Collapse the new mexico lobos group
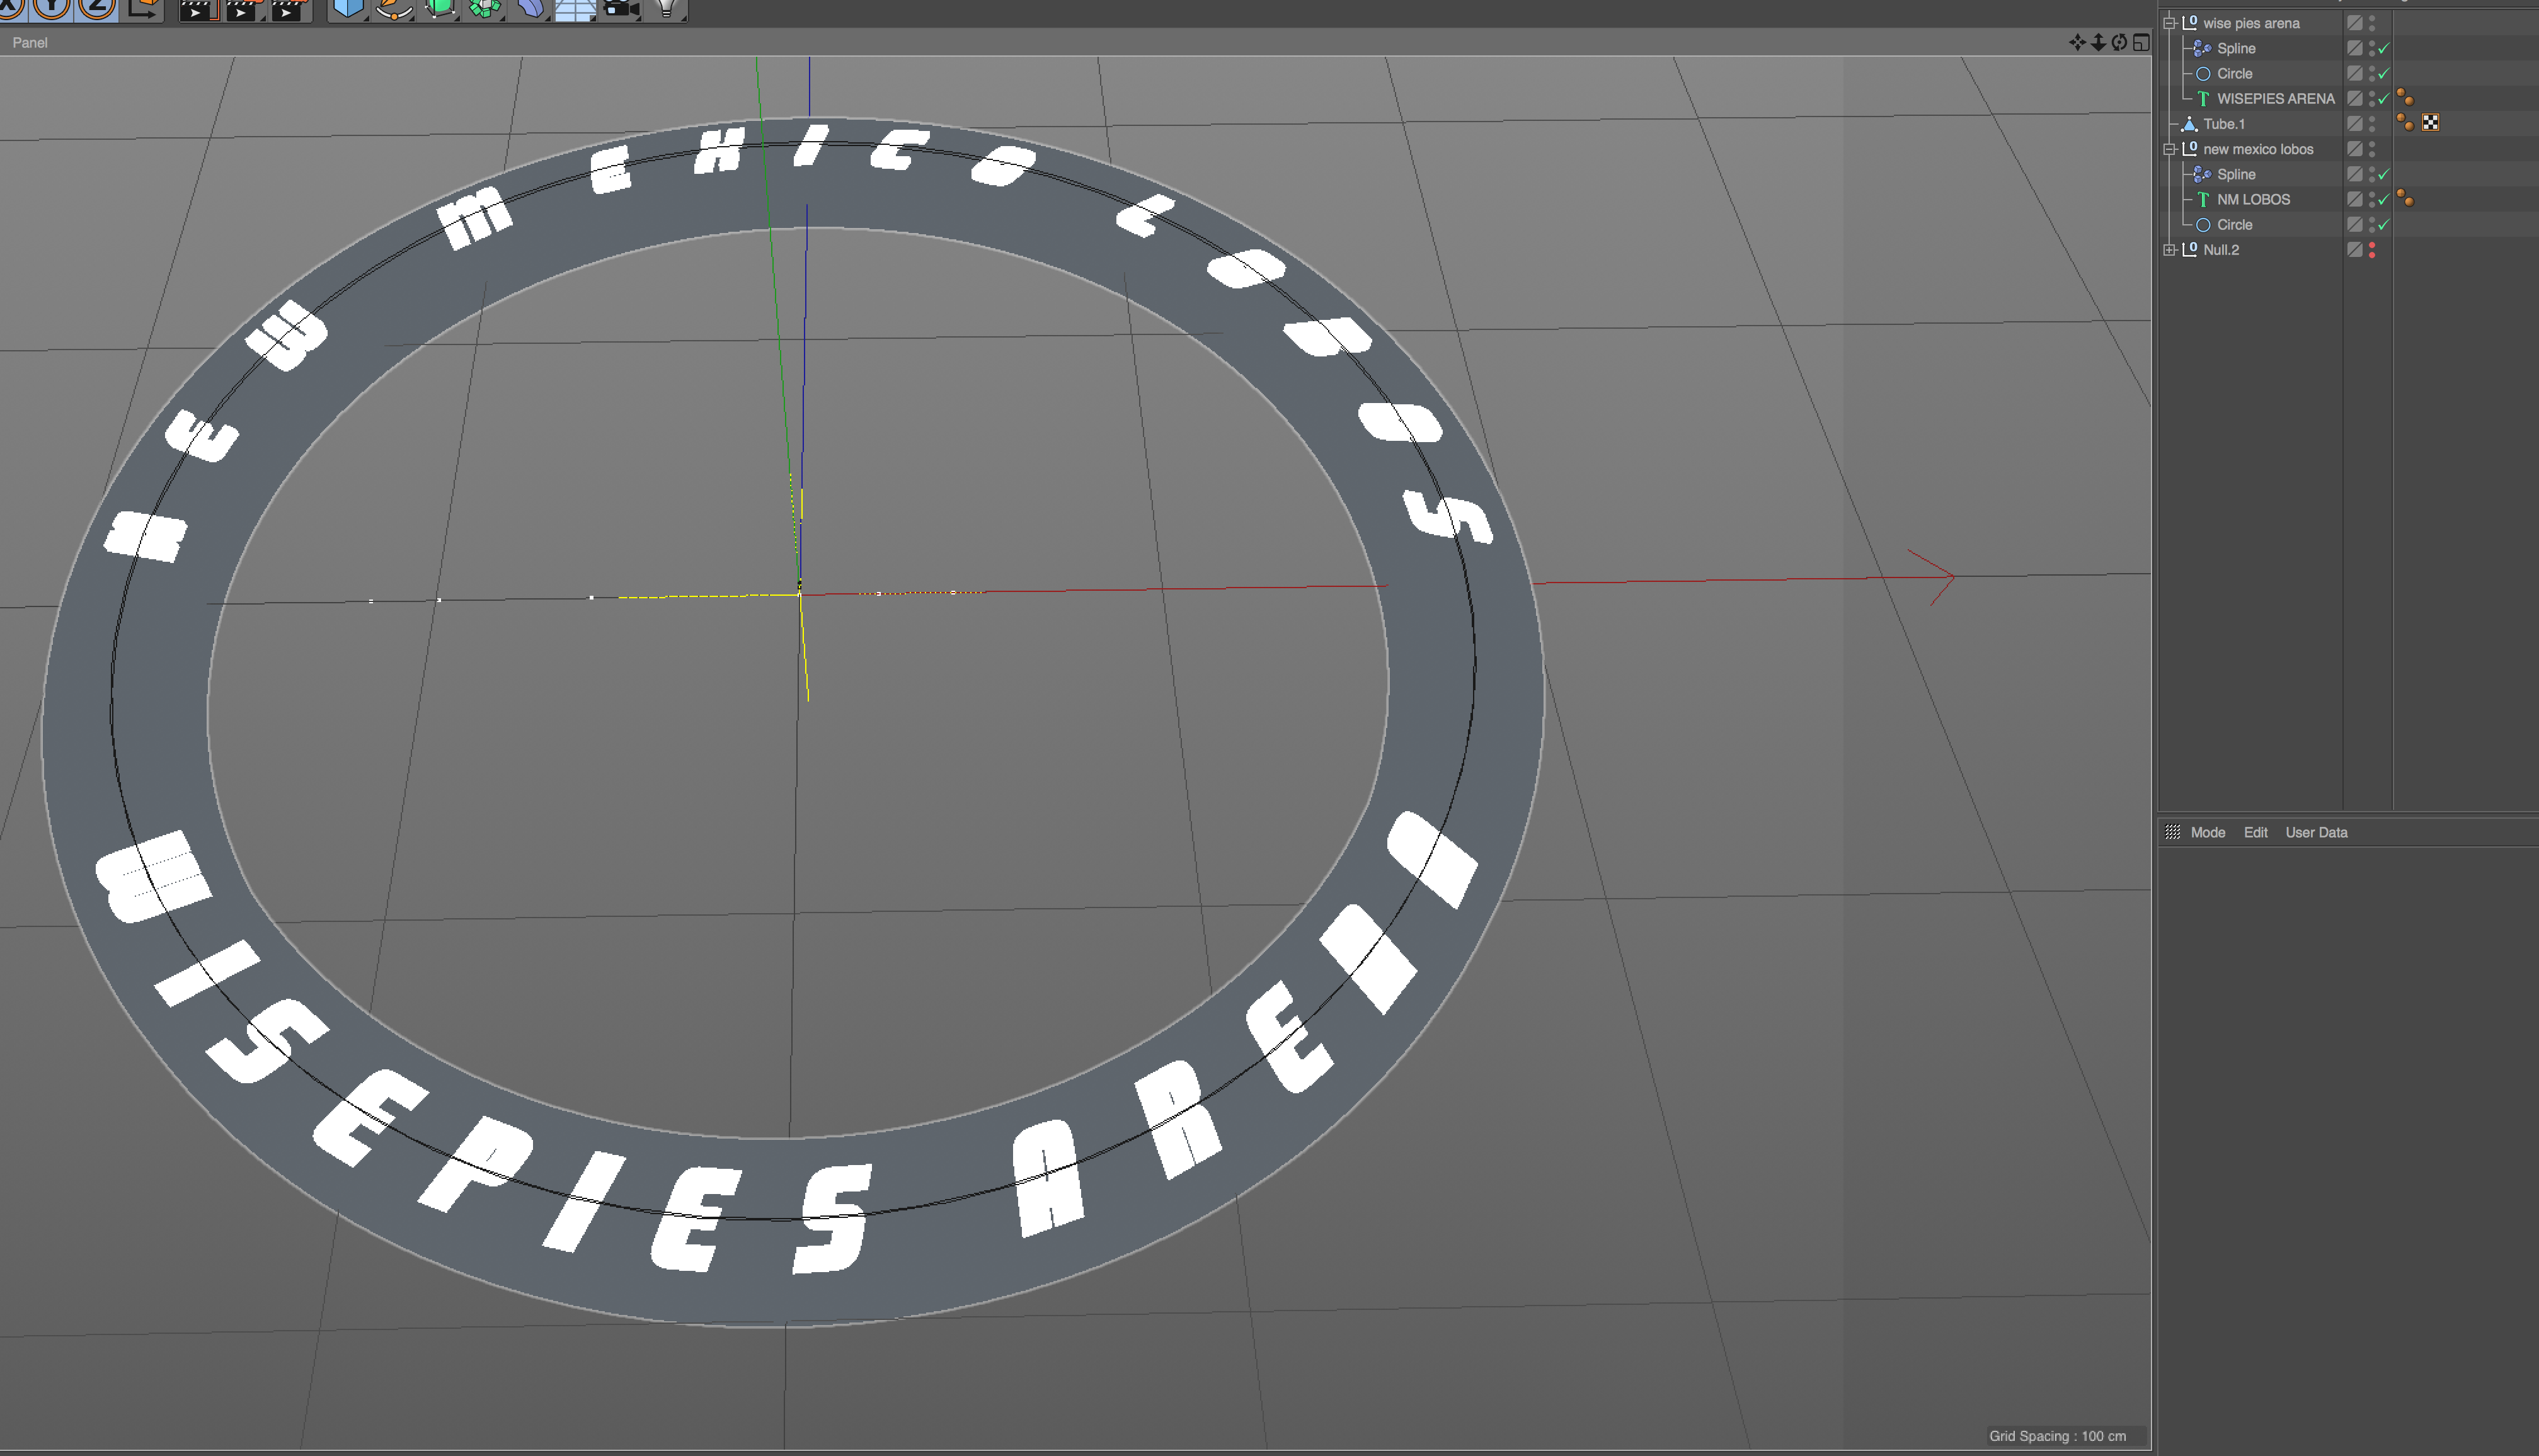Image resolution: width=2539 pixels, height=1456 pixels. click(2169, 149)
